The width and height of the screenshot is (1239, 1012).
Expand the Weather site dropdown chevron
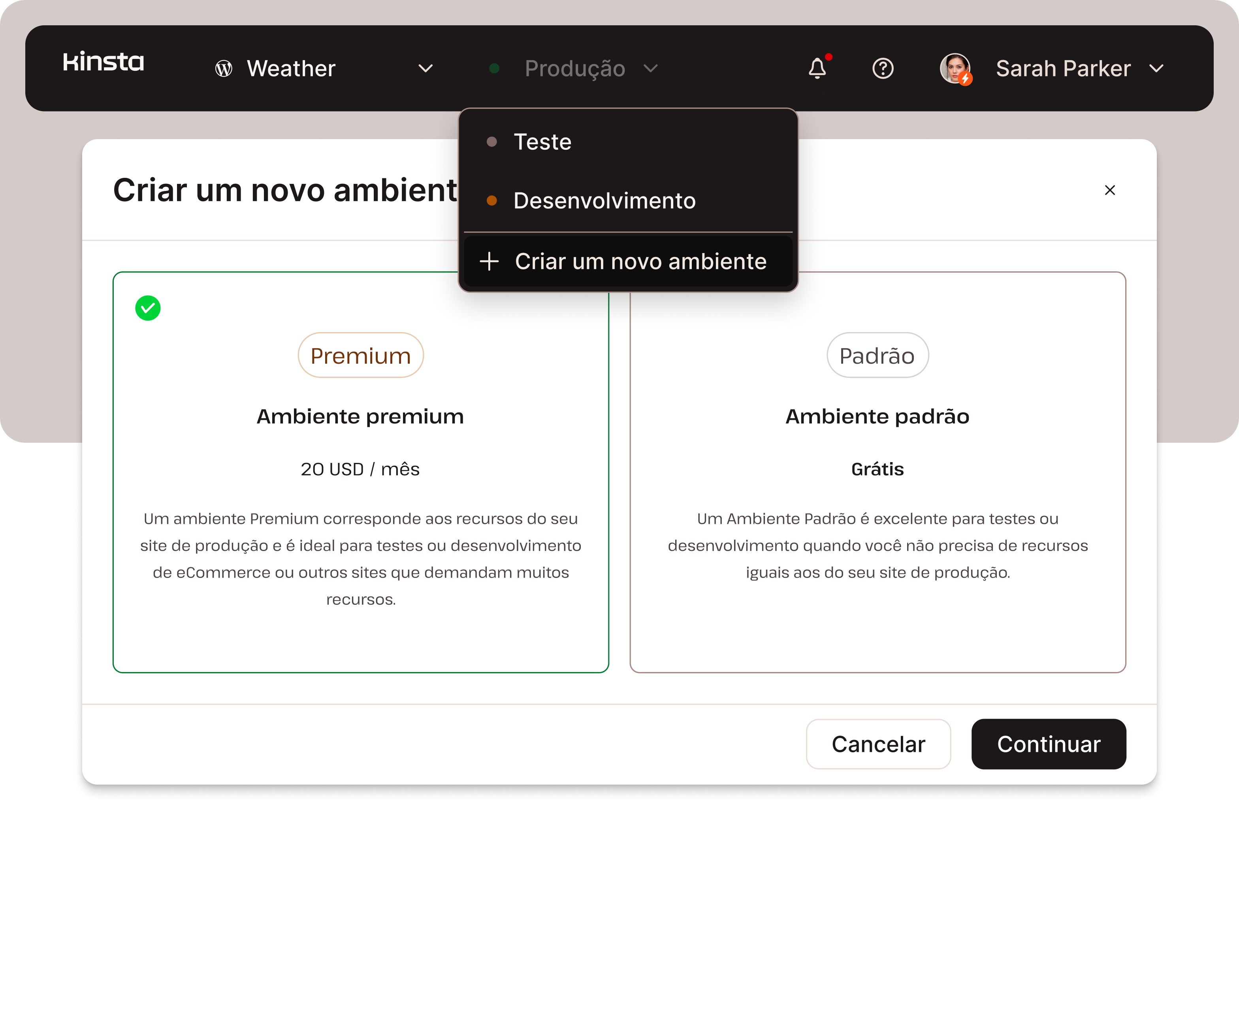point(426,68)
